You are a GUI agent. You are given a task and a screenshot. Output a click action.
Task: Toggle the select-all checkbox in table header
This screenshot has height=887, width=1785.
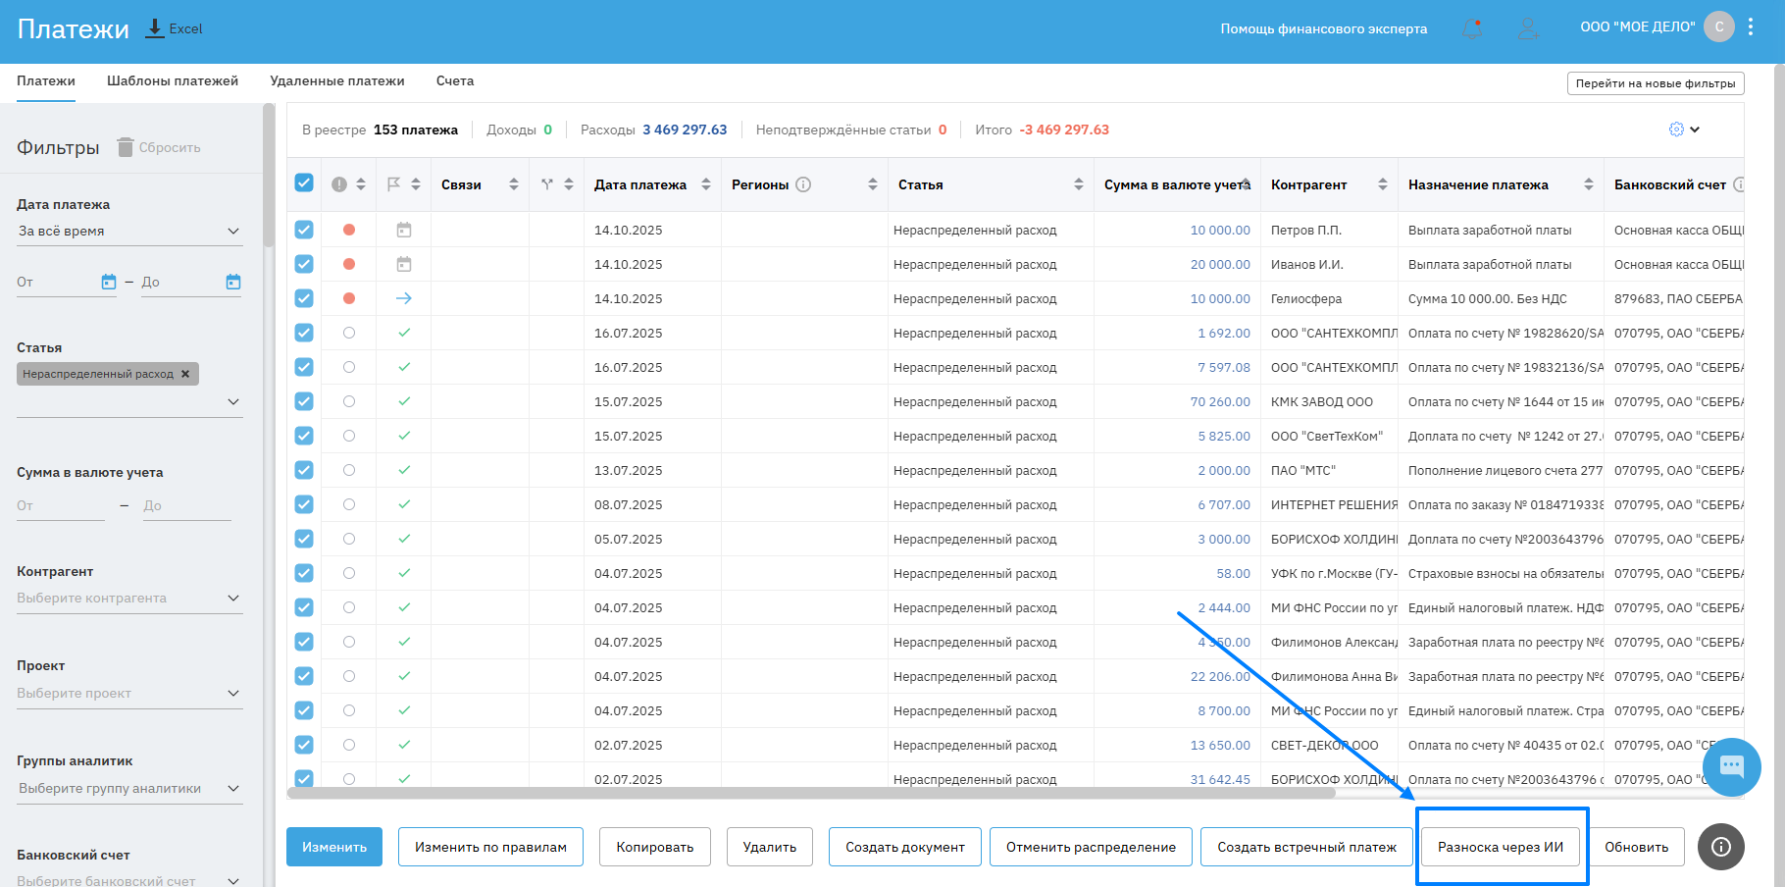pos(304,183)
